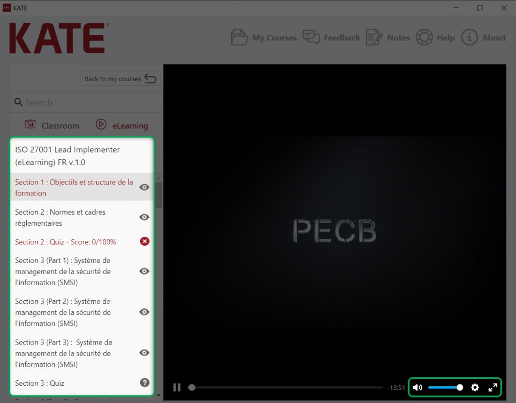This screenshot has width=516, height=403.
Task: Open the Notes pencil icon
Action: (374, 37)
